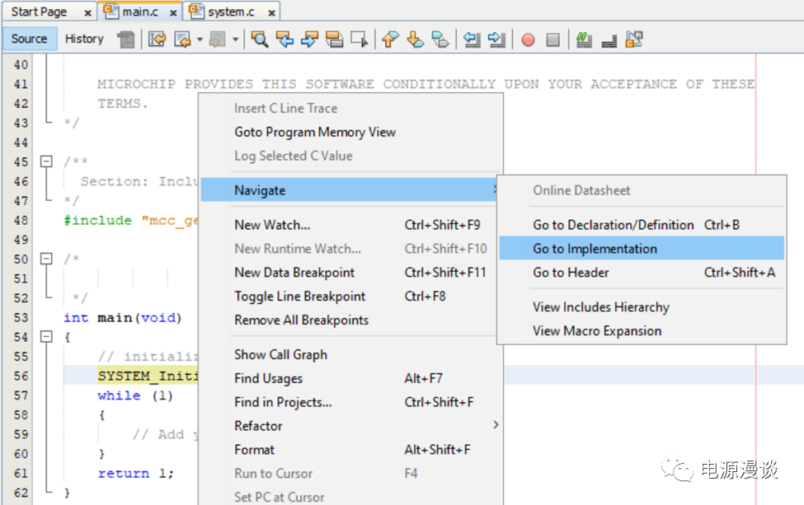Image resolution: width=804 pixels, height=505 pixels.
Task: Select Go to Implementation
Action: (595, 249)
